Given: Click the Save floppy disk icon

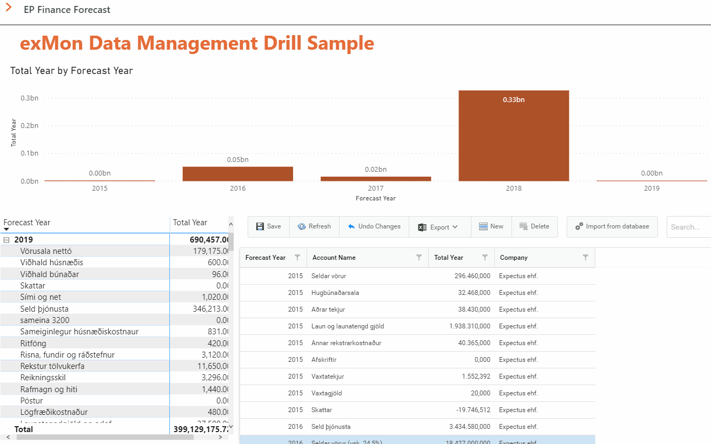Looking at the screenshot, I should click(x=260, y=227).
